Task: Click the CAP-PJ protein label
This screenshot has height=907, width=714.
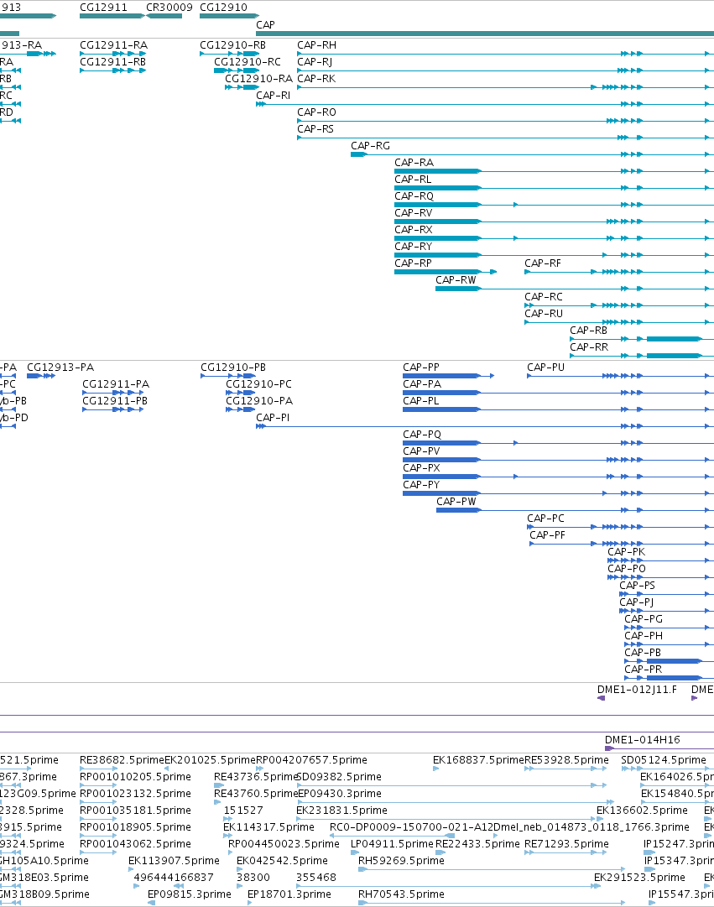Action: pyautogui.click(x=637, y=602)
